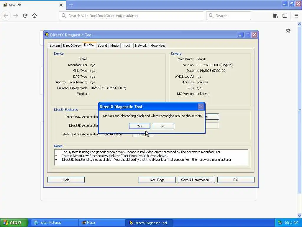Click the Help button
The height and width of the screenshot is (227, 302).
66,180
